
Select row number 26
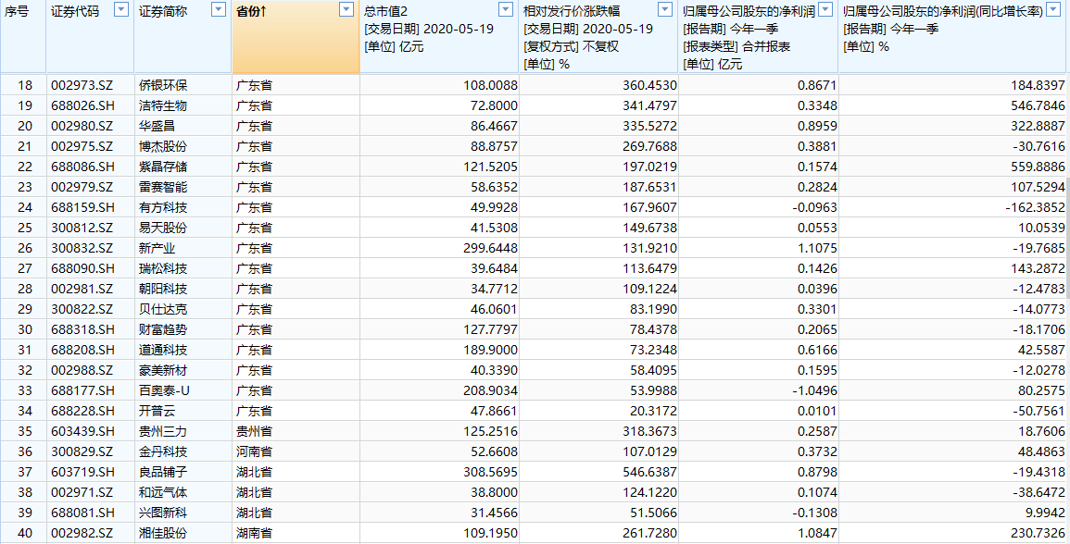(24, 248)
